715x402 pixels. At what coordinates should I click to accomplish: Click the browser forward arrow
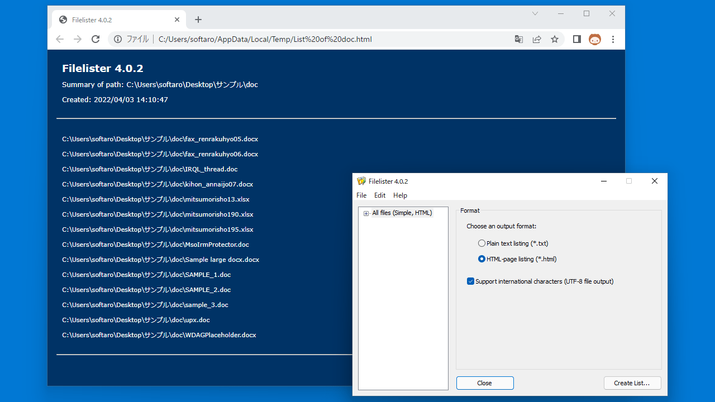(x=78, y=39)
